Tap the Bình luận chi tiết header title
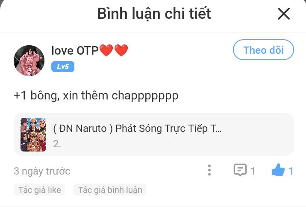The image size is (306, 207). tap(154, 14)
